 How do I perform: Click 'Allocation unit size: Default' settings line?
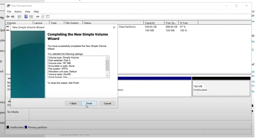click(62, 72)
